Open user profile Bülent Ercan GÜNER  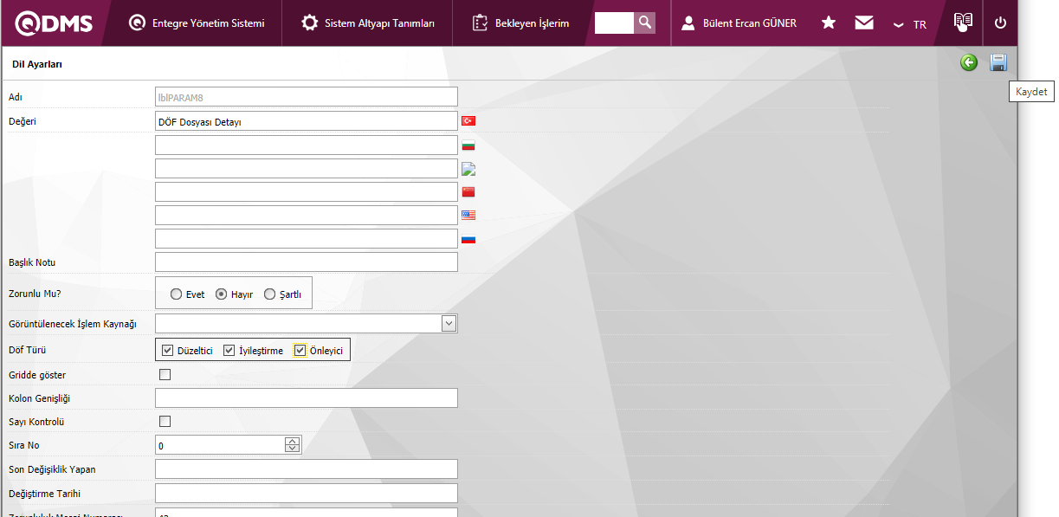tap(739, 23)
